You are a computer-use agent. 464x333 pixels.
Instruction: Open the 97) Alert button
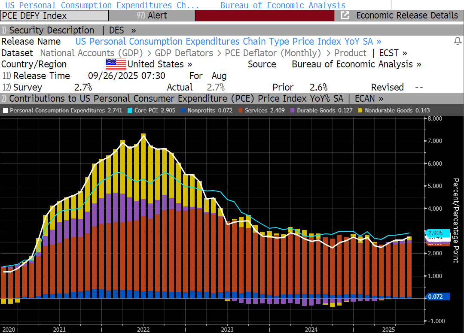tap(152, 15)
